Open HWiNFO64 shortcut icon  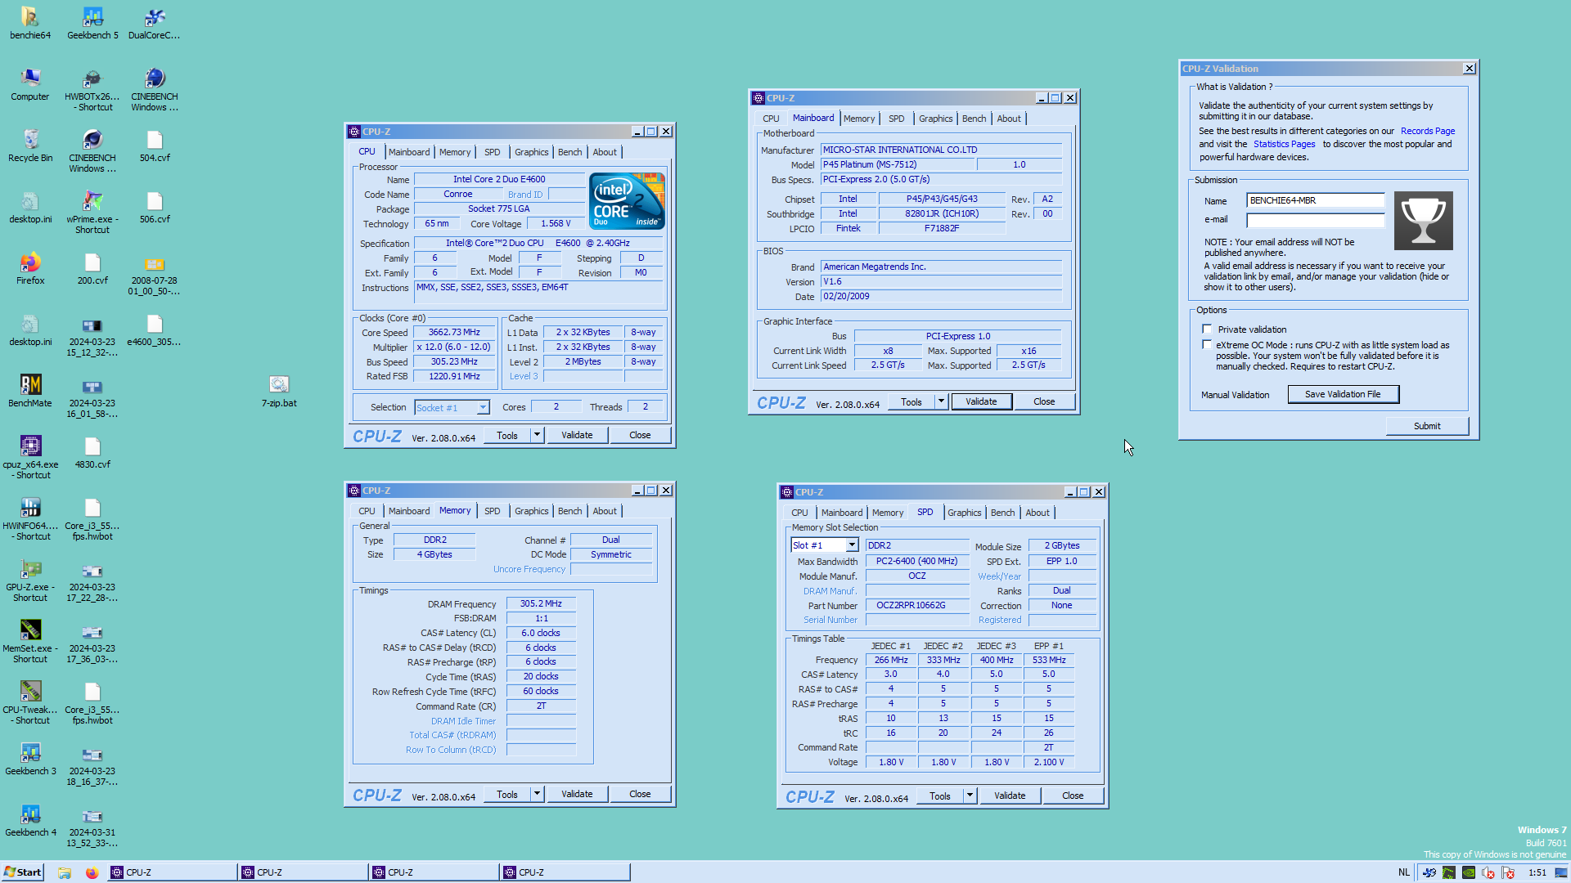(x=30, y=518)
